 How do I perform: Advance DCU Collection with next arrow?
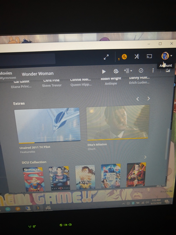[145, 157]
